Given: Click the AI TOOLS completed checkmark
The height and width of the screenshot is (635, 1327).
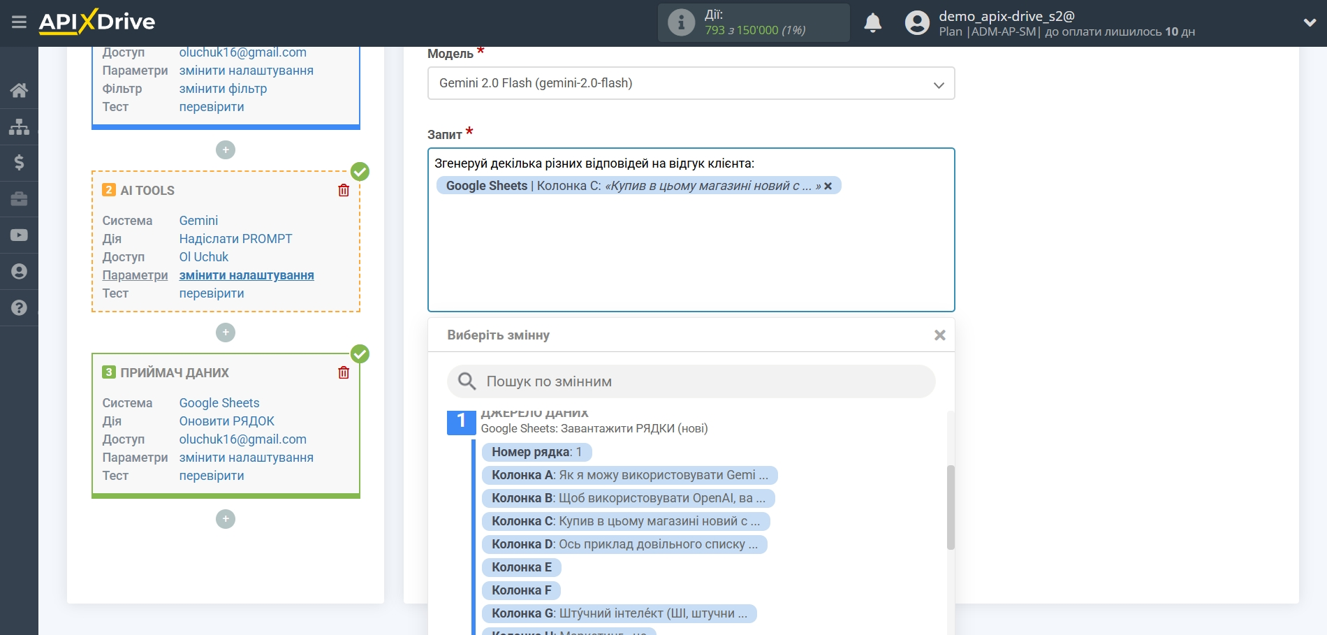Looking at the screenshot, I should pyautogui.click(x=360, y=172).
